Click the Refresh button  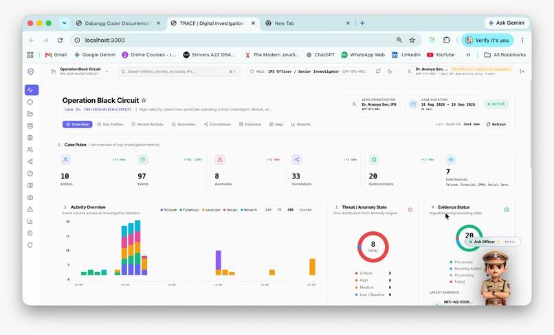point(496,124)
